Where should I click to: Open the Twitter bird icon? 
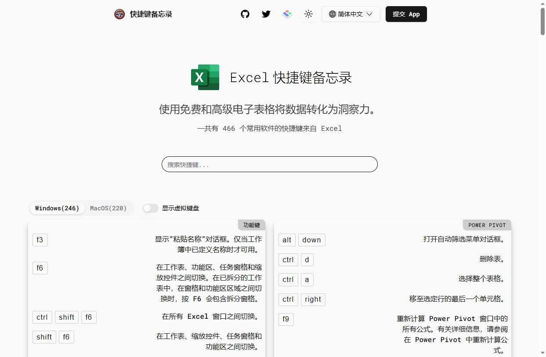[x=266, y=14]
